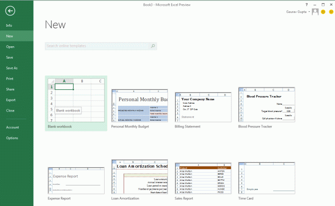Viewport: 335px width, 206px height.
Task: Click the back arrow circle icon
Action: click(x=10, y=11)
